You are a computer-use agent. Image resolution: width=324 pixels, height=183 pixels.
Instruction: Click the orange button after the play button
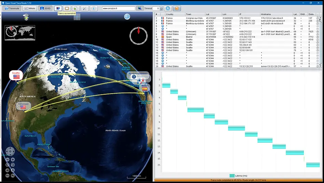177,8
